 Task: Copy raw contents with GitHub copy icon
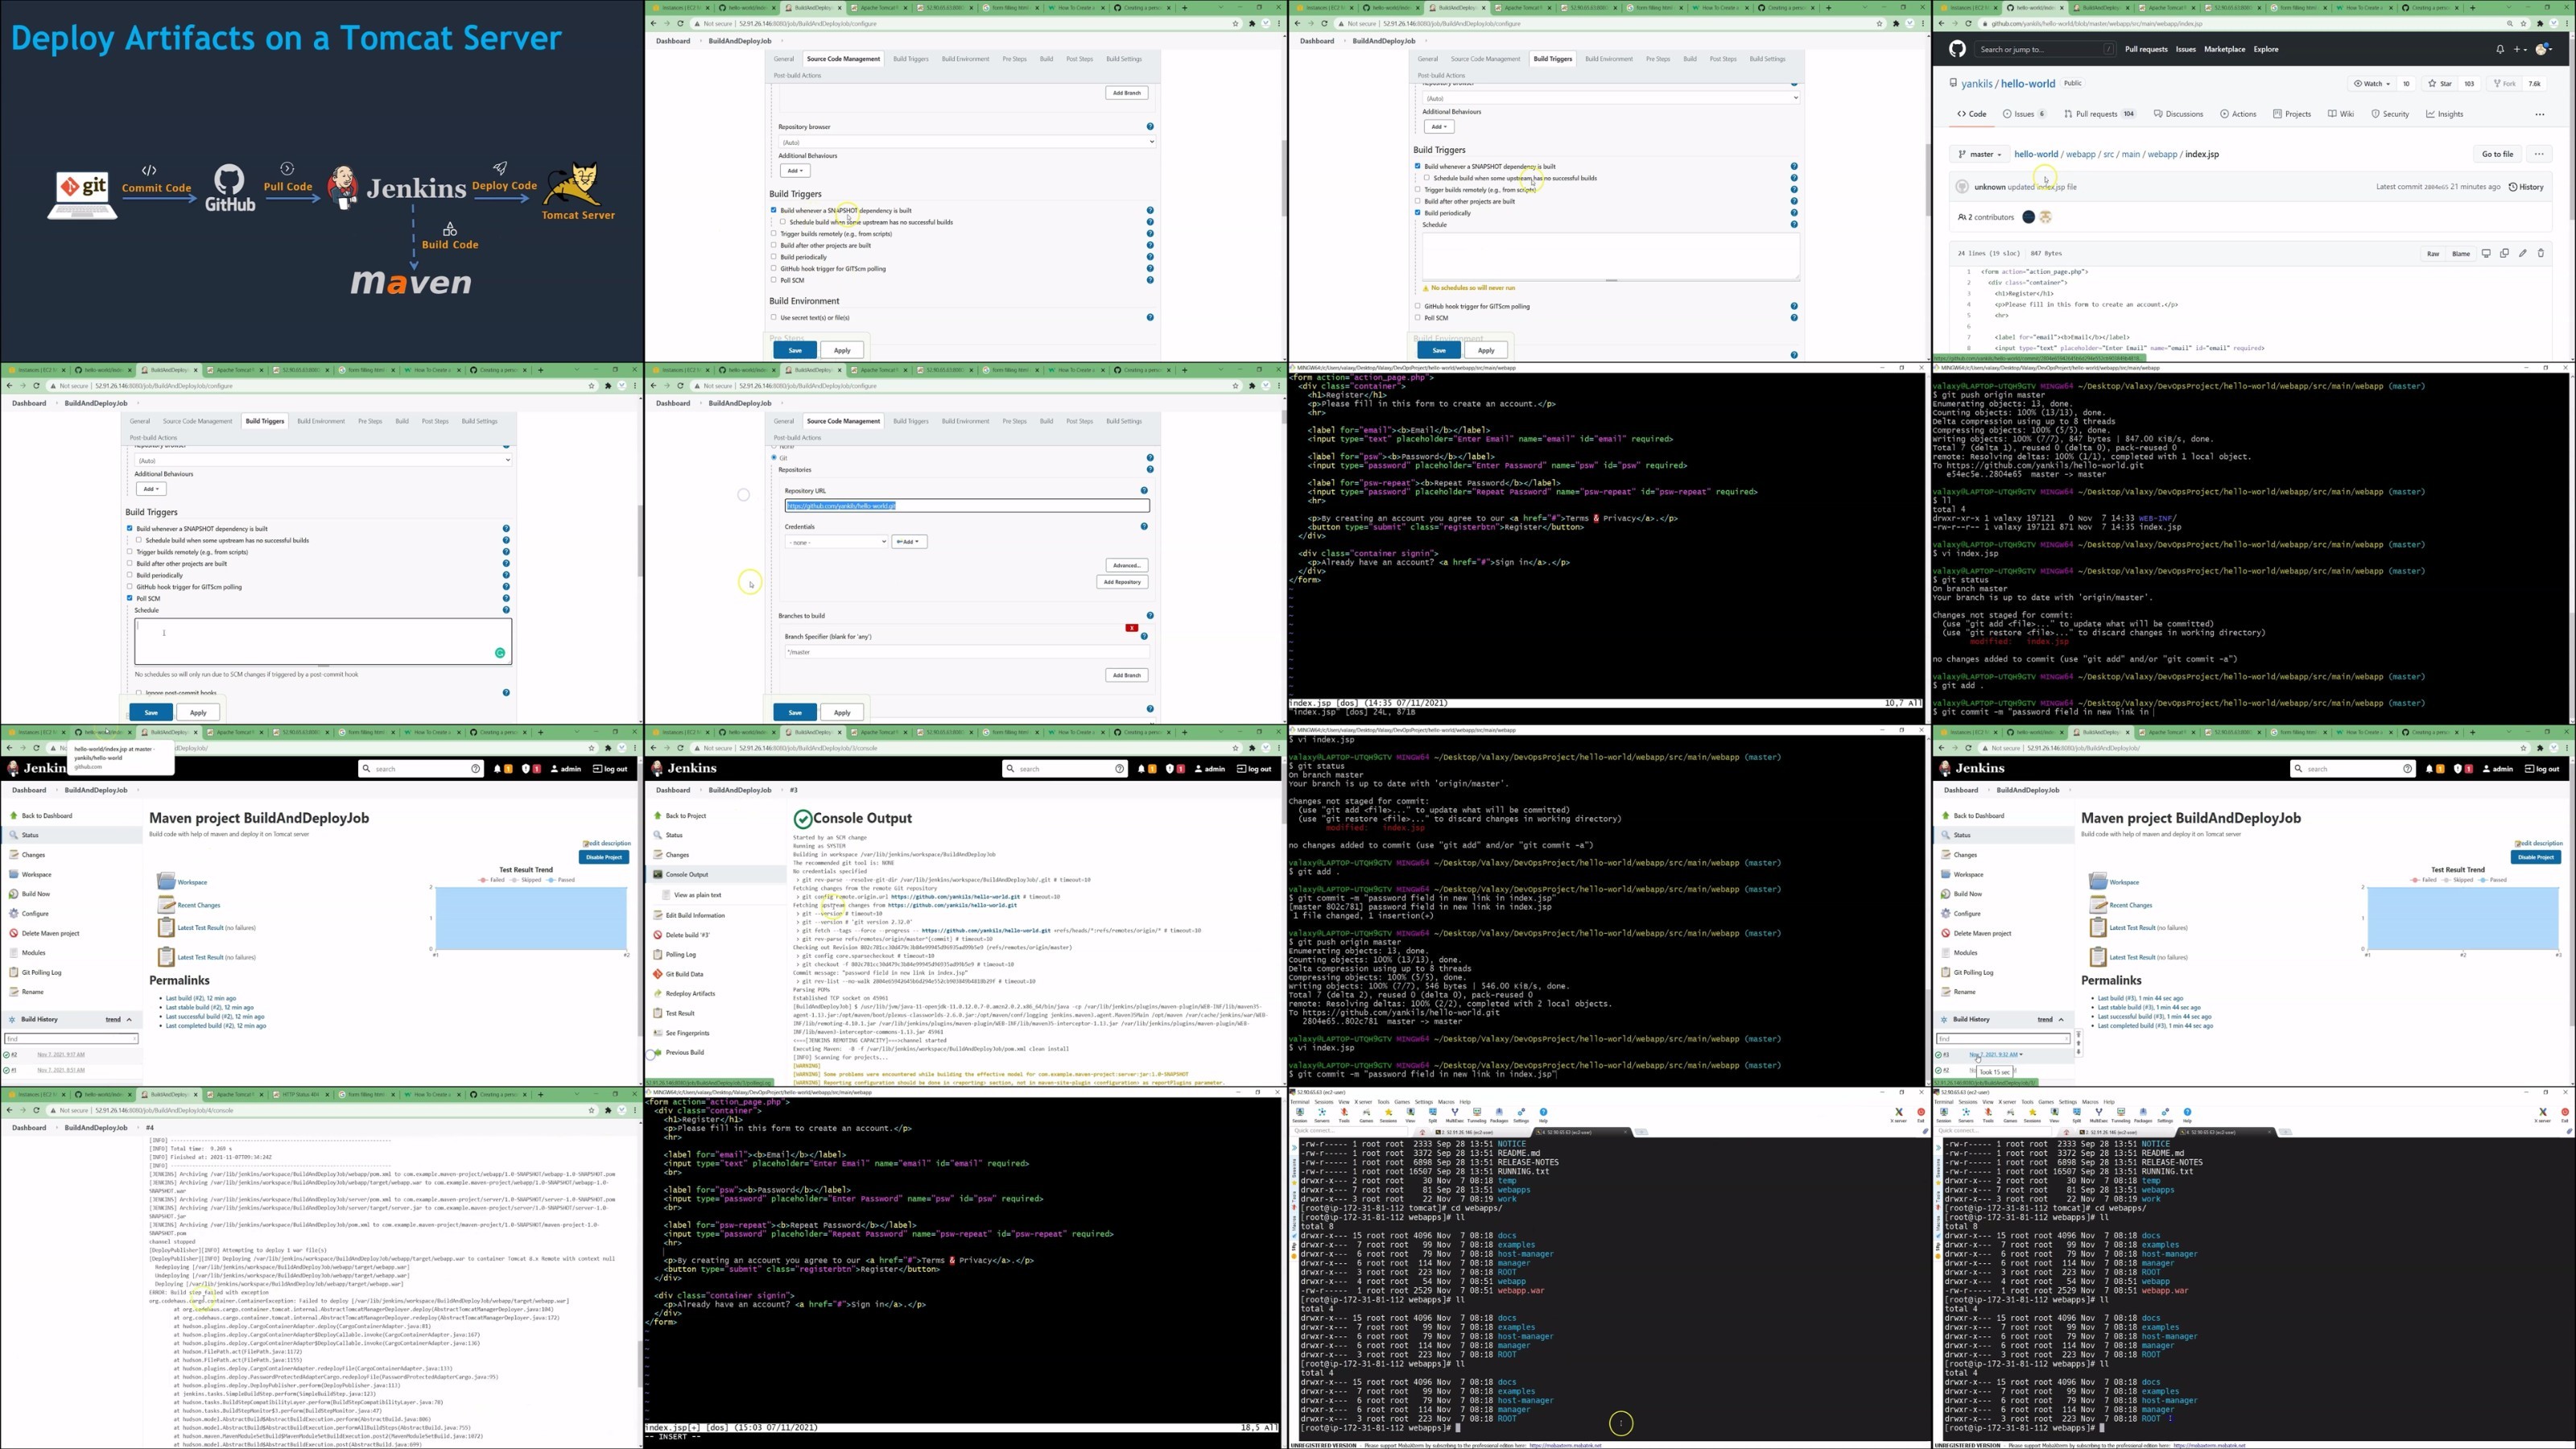2505,253
